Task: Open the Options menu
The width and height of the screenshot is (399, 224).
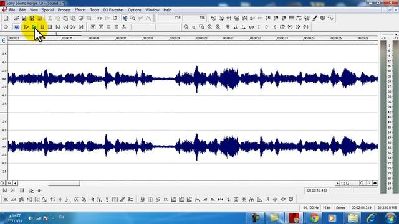Action: (135, 10)
